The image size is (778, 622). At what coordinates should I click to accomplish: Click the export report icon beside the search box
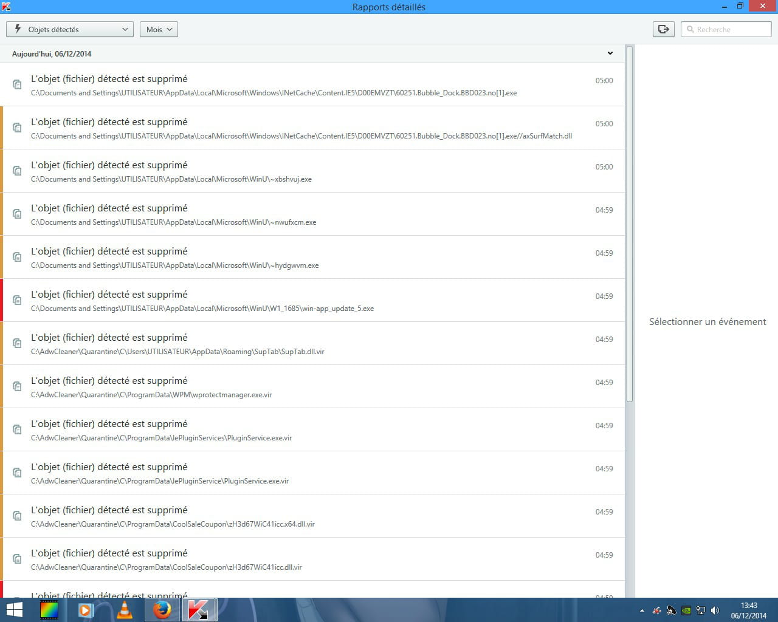pos(664,29)
